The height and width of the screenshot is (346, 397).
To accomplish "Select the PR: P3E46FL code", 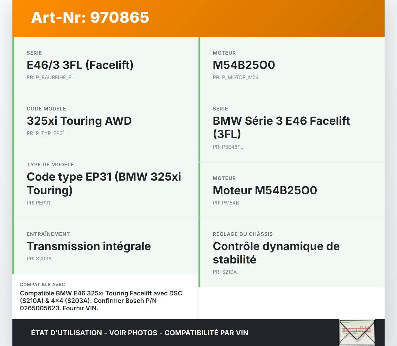I will coord(228,147).
